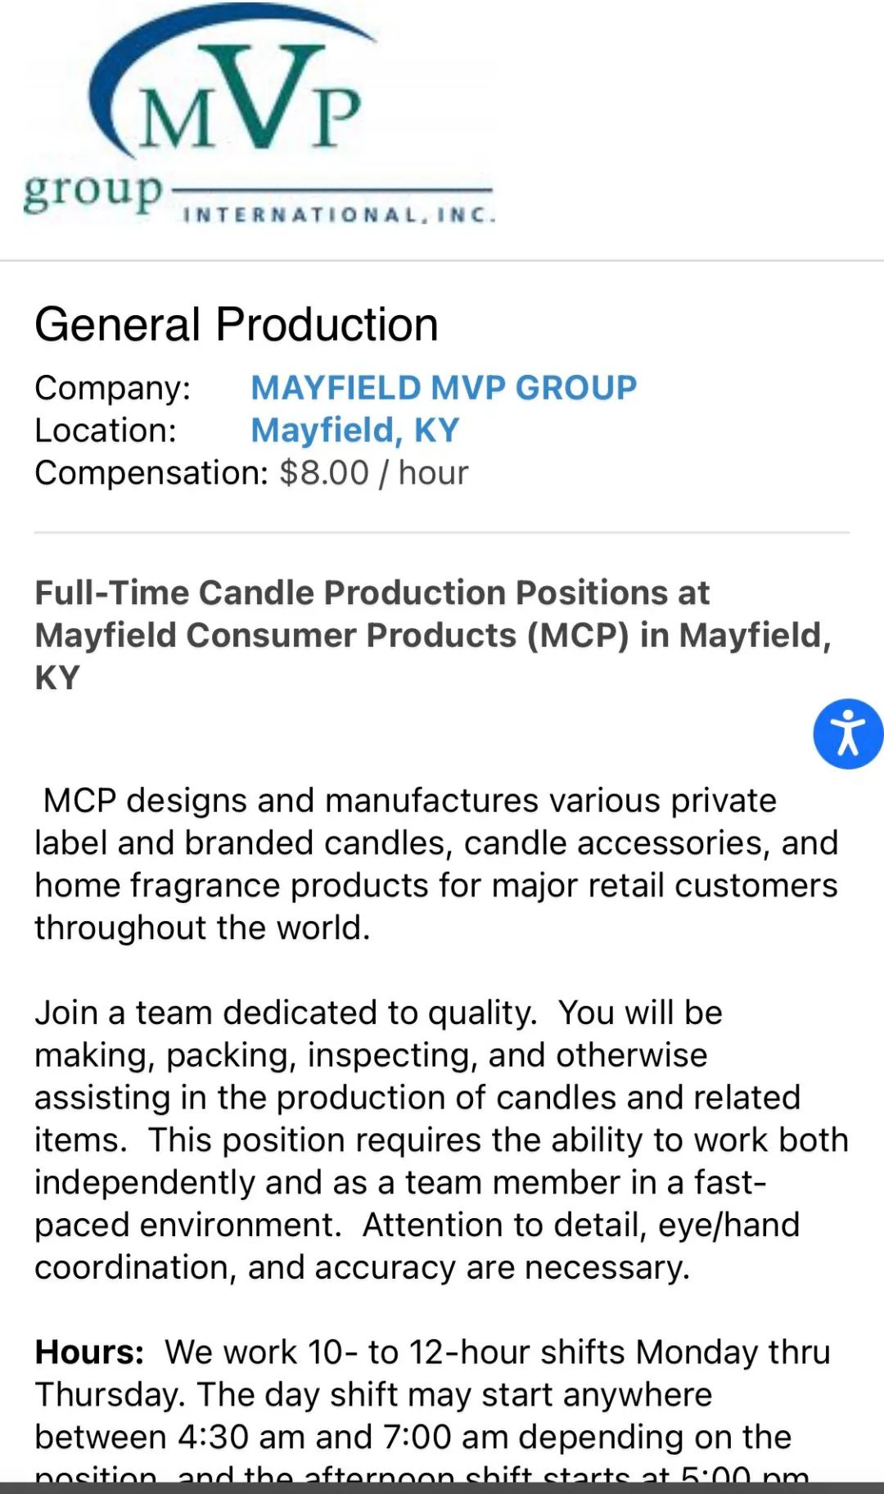Open the accessibility options widget
Viewport: 884px width, 1494px height.
pos(848,733)
